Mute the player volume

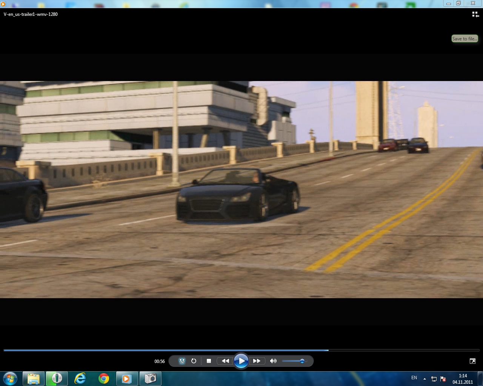click(x=273, y=361)
